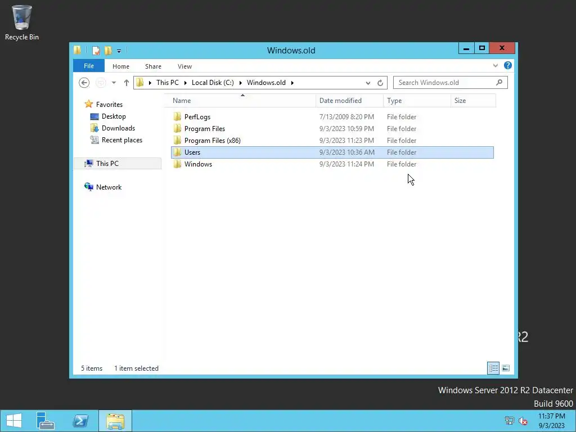Open the network tray icon
The height and width of the screenshot is (432, 576).
tap(509, 421)
